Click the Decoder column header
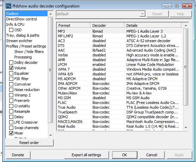The height and width of the screenshot is (162, 196). coord(107,25)
